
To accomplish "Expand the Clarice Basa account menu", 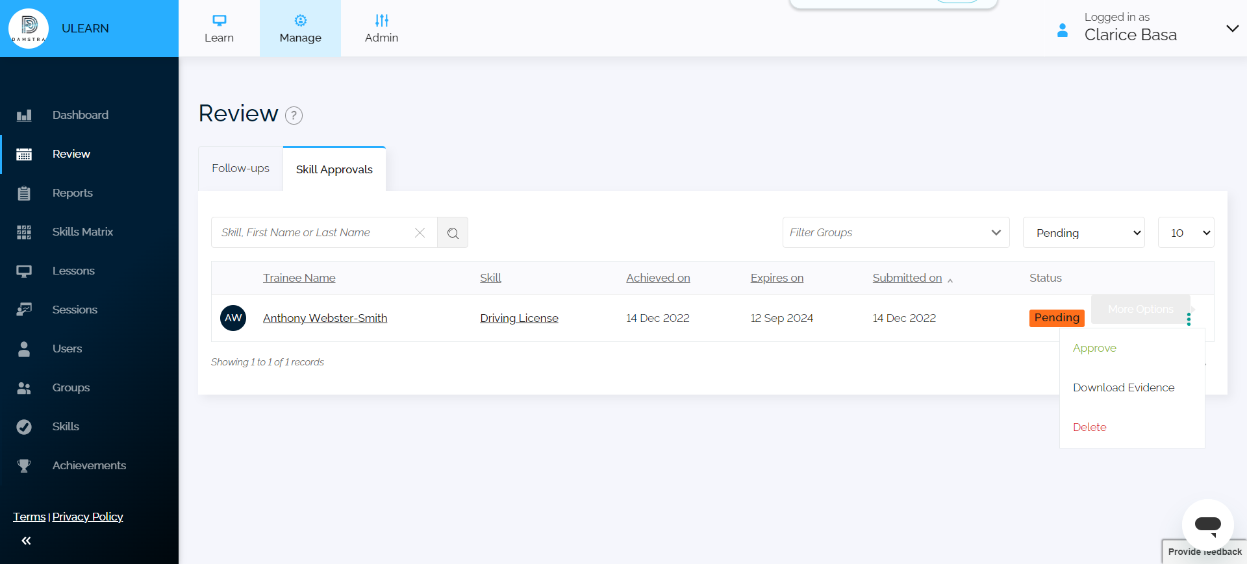I will point(1232,29).
